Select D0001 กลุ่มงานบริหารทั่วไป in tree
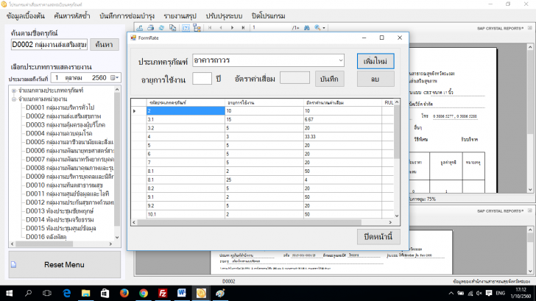The width and height of the screenshot is (536, 301). click(60, 107)
